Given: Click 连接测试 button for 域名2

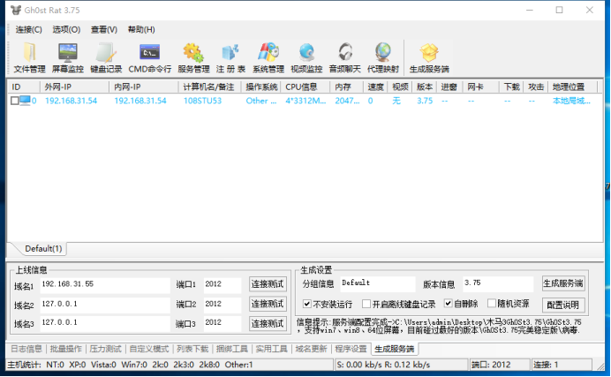Looking at the screenshot, I should click(x=268, y=304).
